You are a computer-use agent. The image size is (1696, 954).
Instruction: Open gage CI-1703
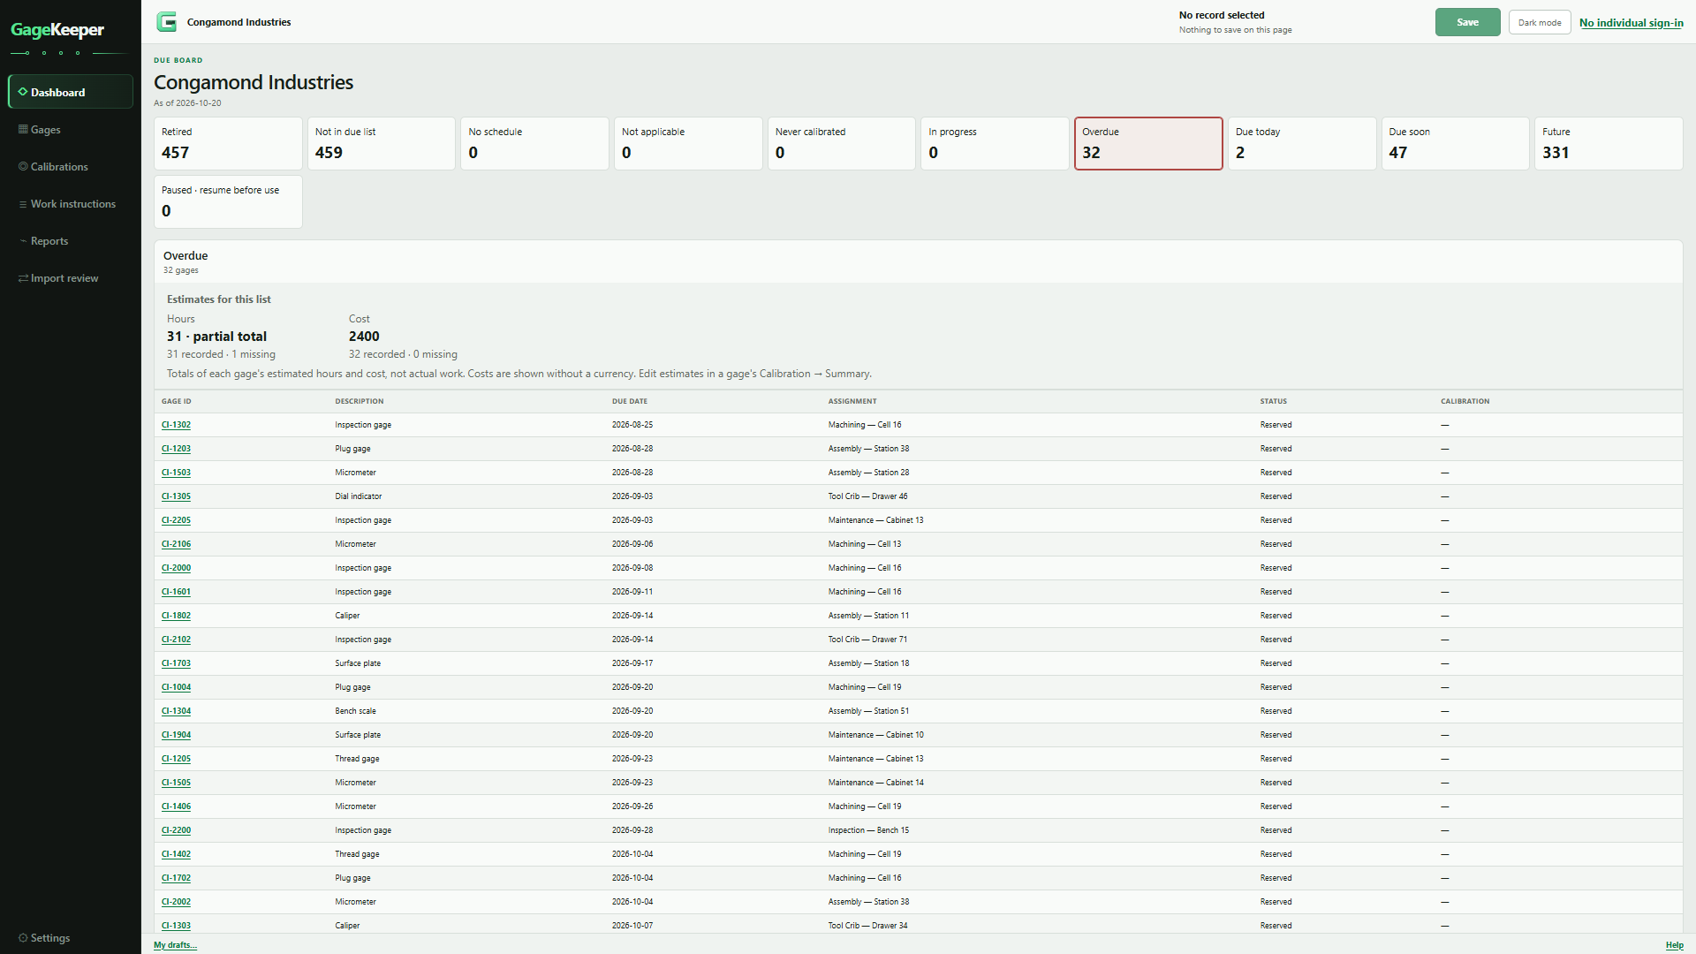click(x=176, y=663)
